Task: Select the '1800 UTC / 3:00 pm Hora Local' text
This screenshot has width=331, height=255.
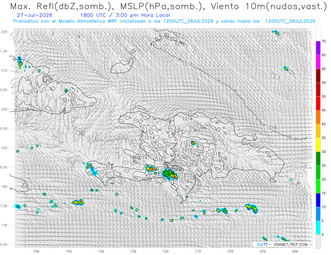Action: (x=125, y=15)
